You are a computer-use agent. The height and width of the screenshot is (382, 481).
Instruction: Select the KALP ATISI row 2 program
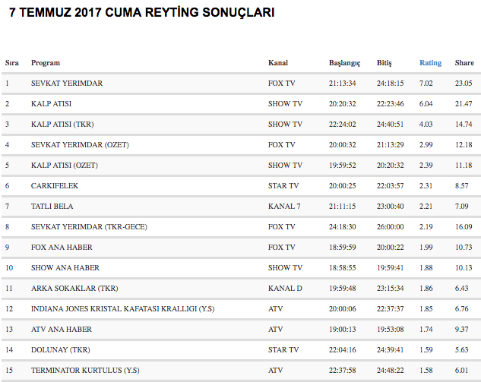(x=51, y=104)
